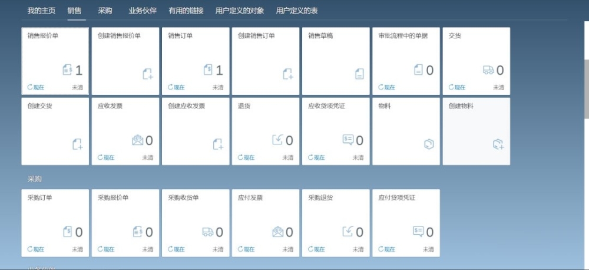The image size is (589, 270).
Task: Refresh 审批流程中的单据 tile via 现在 link
Action: pos(388,87)
